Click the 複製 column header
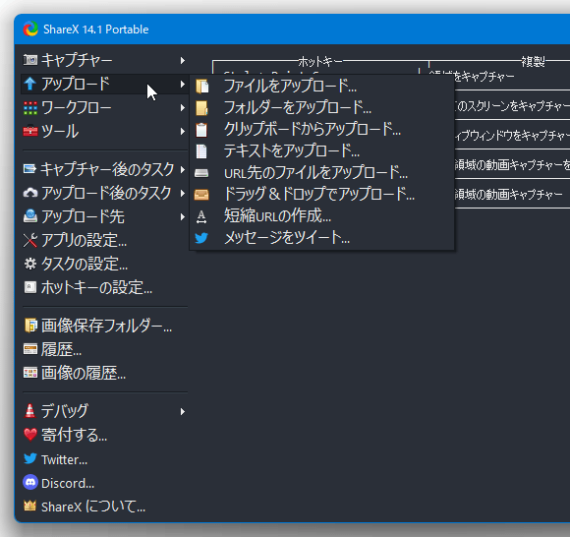Viewport: 570px width, 537px height. (x=533, y=62)
